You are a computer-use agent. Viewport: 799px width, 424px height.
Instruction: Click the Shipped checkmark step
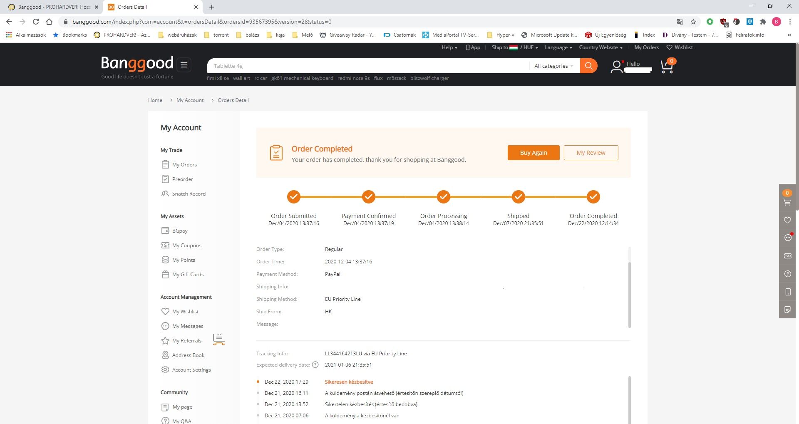[x=518, y=197]
